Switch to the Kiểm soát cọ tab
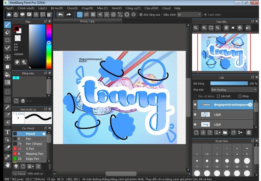 click(35, 174)
